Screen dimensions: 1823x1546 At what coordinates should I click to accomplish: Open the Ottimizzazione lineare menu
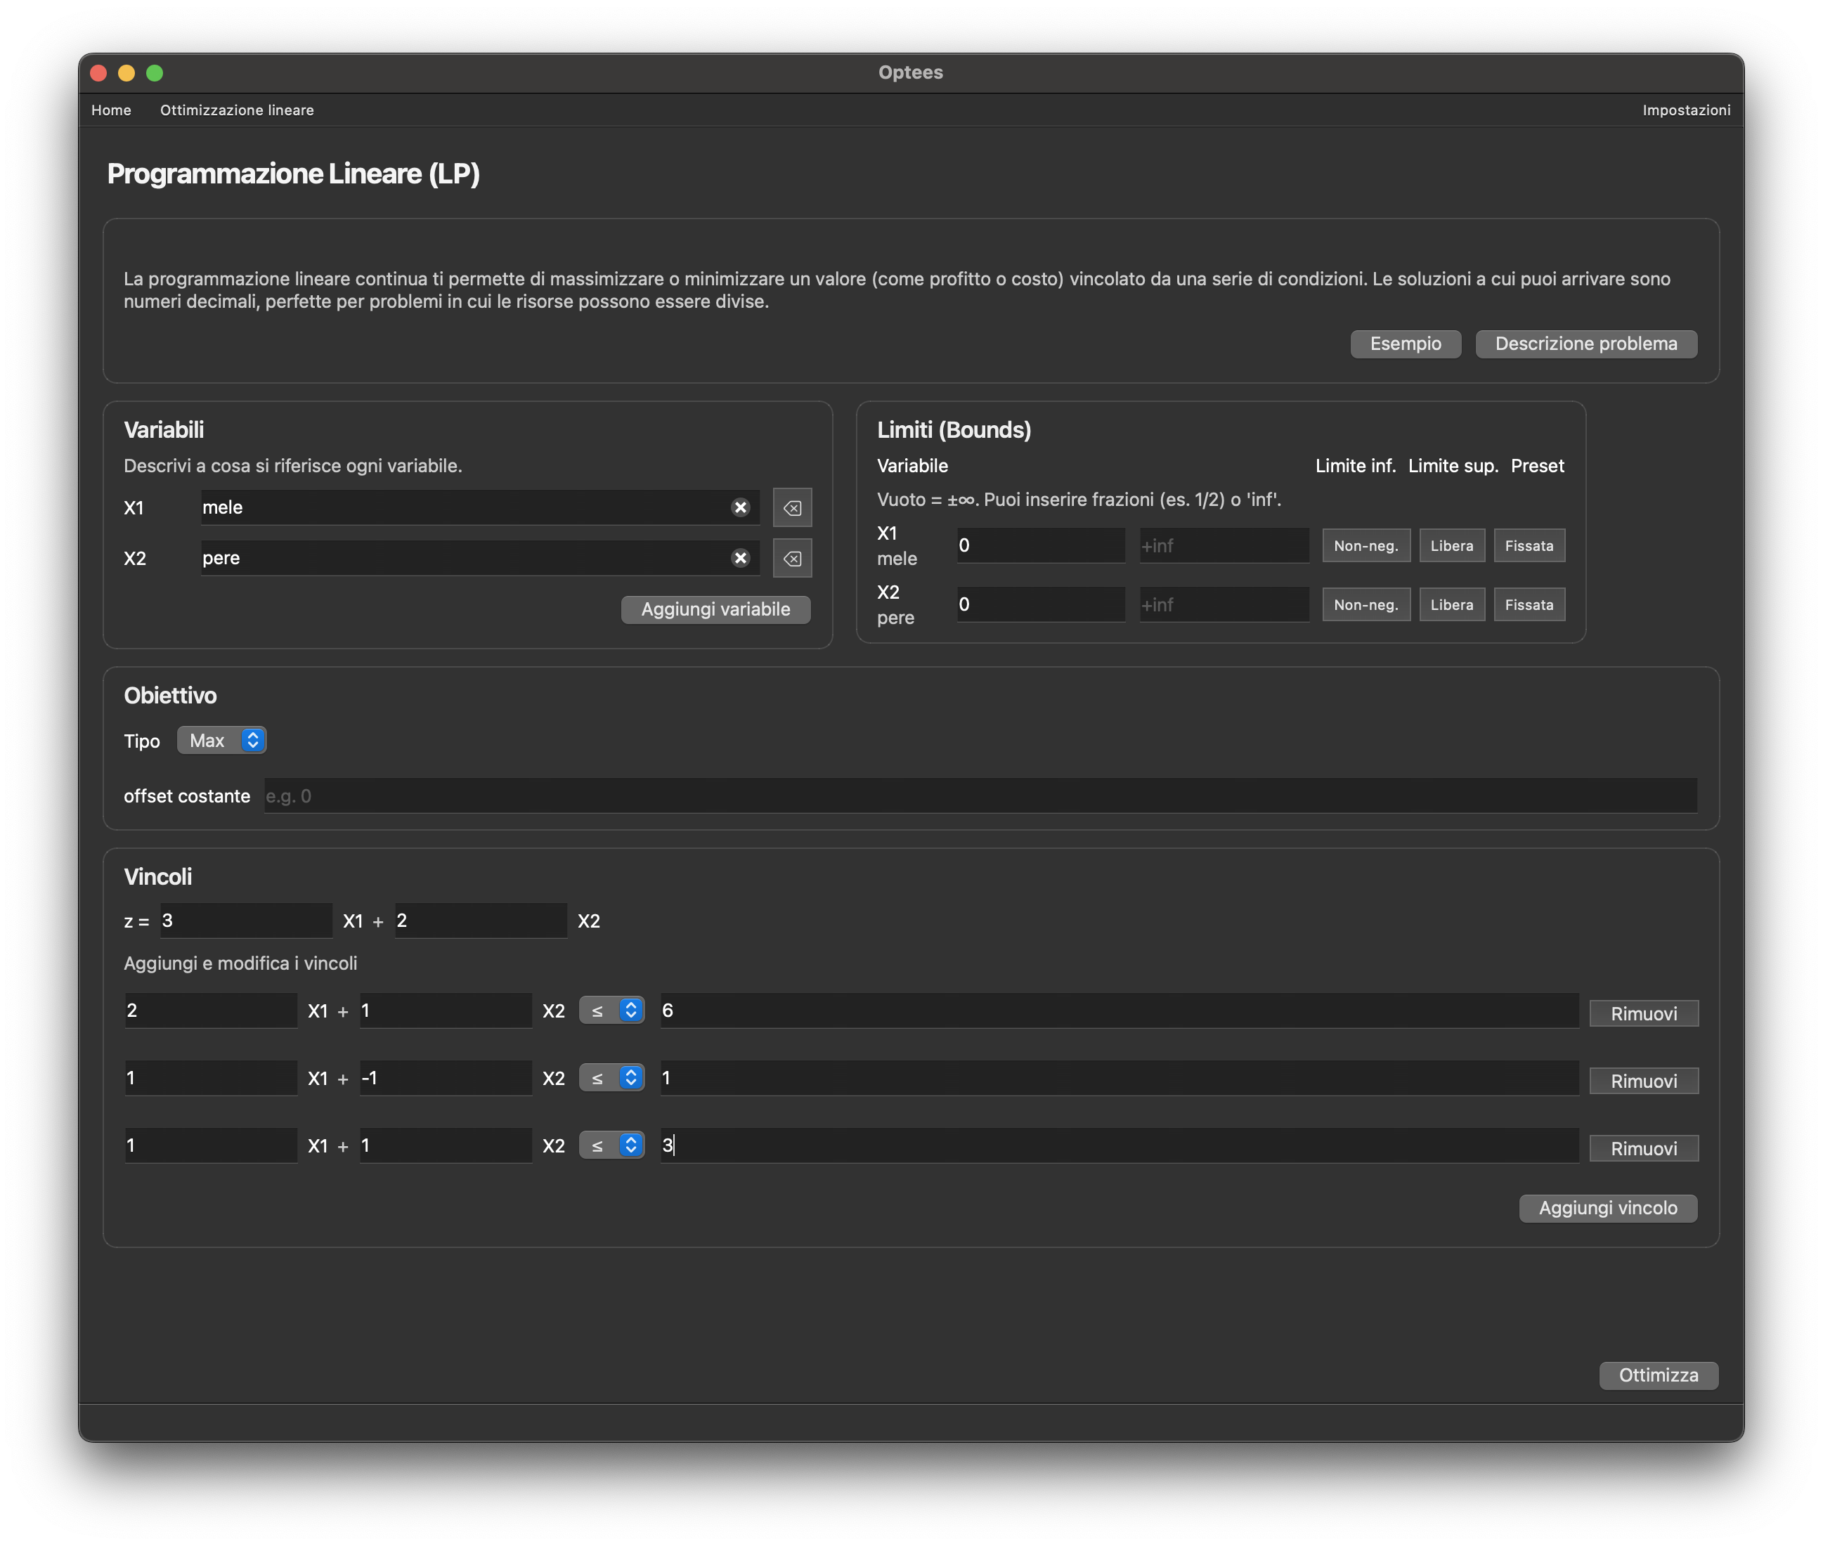[x=237, y=110]
